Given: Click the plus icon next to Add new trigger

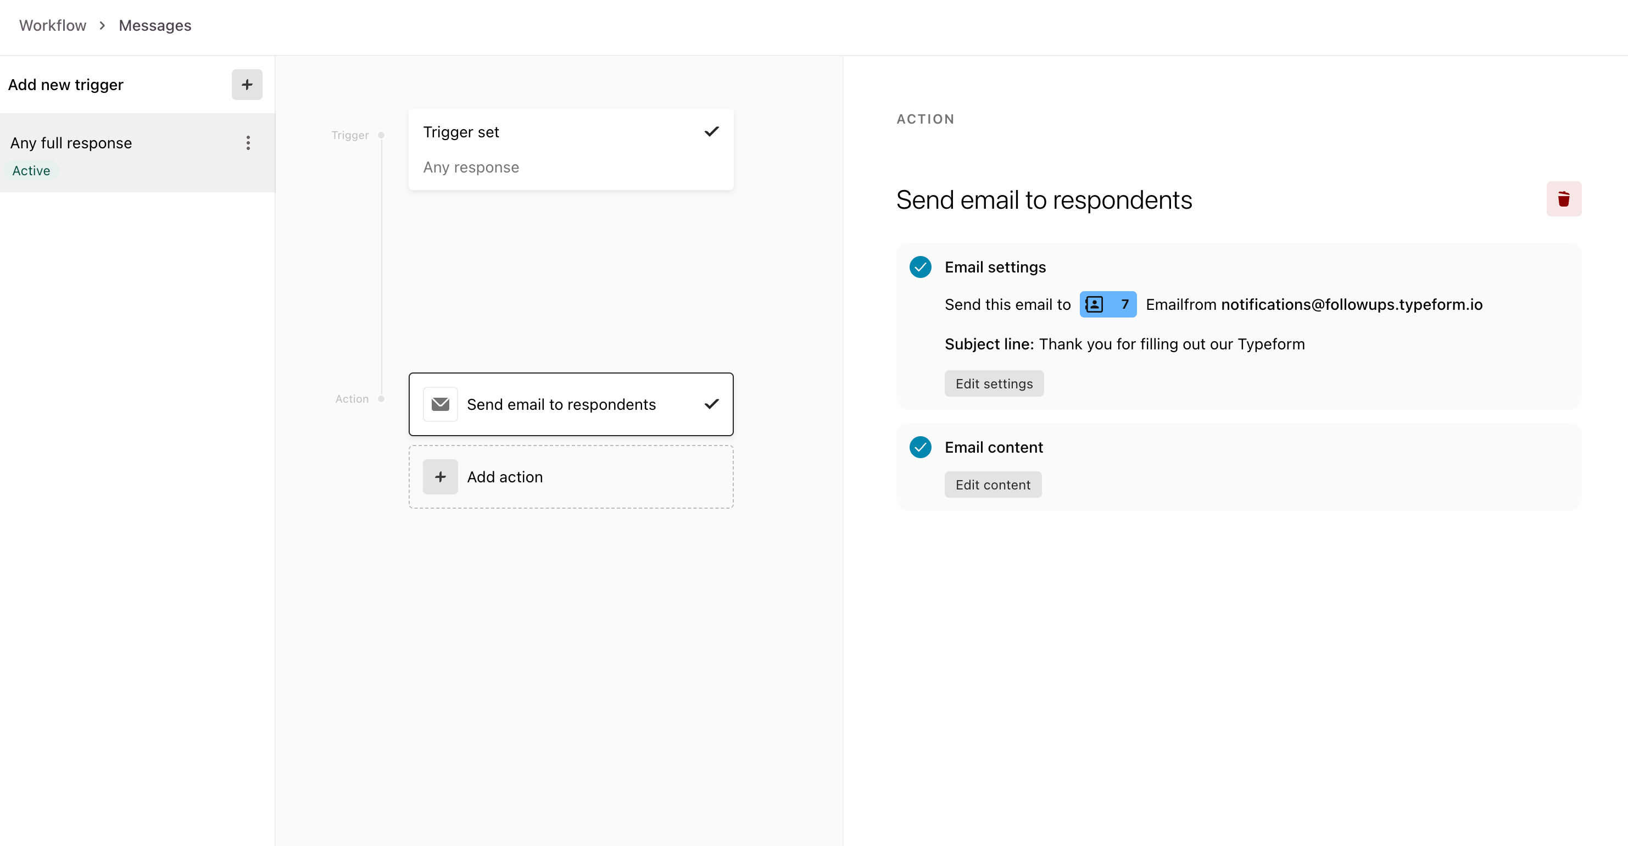Looking at the screenshot, I should 247,84.
